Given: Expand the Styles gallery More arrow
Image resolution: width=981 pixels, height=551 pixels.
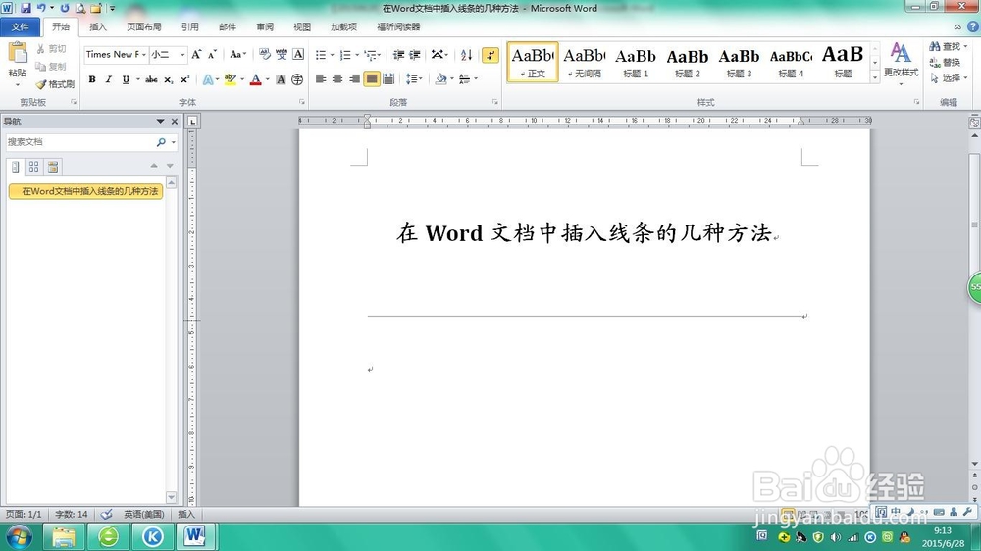Looking at the screenshot, I should [x=875, y=77].
